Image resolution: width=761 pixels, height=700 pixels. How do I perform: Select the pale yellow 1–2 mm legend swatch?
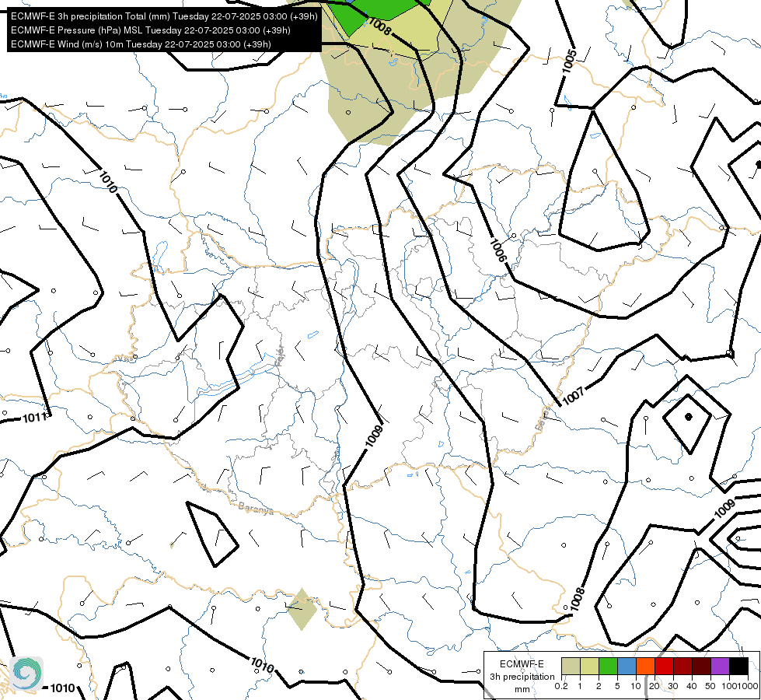(x=589, y=666)
